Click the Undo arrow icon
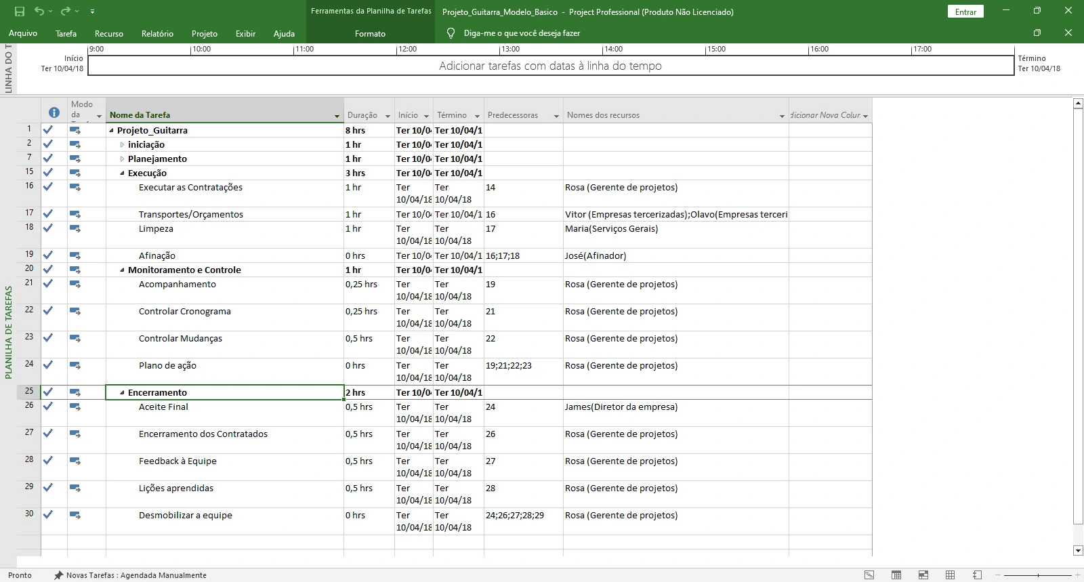The width and height of the screenshot is (1084, 582). [x=39, y=12]
